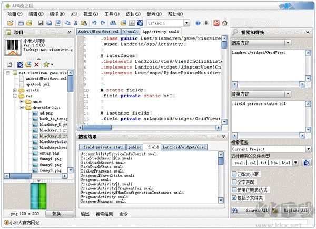
Task: Enable 全字匹配 checkbox
Action: tap(234, 182)
